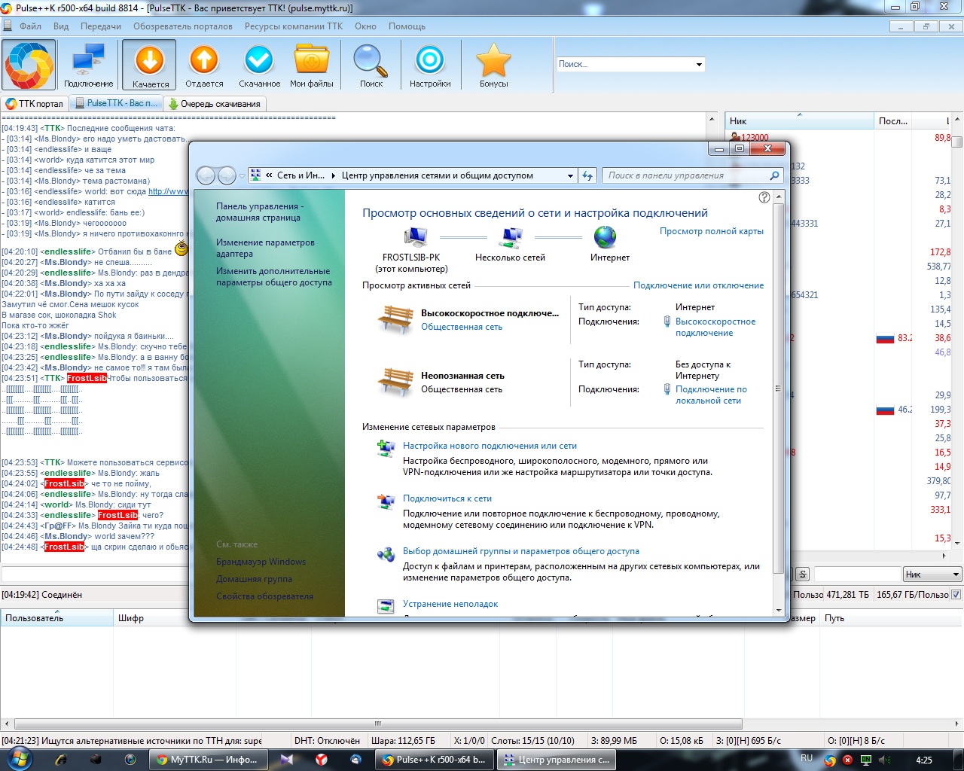Launch the Поиск magnifier tool
Screen dimensions: 964x771
coord(371,65)
